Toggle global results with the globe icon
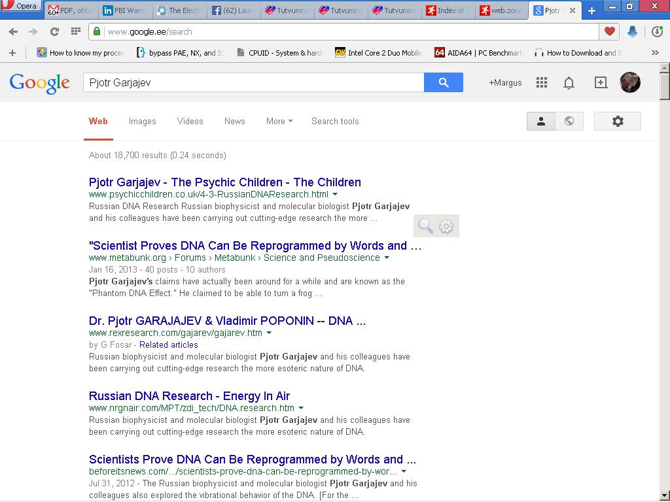 [569, 121]
